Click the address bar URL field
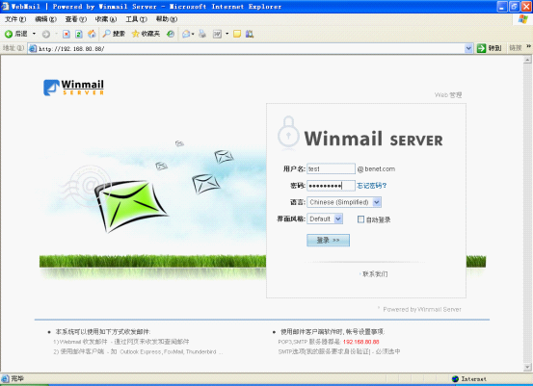The width and height of the screenshot is (533, 386). coord(251,49)
